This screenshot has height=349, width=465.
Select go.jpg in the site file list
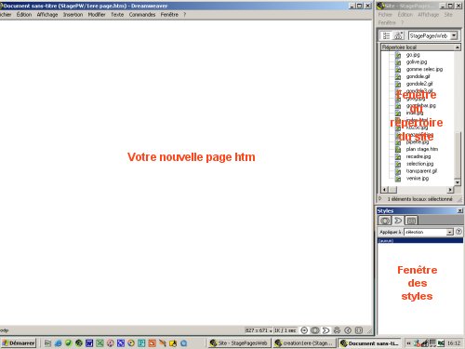(413, 55)
